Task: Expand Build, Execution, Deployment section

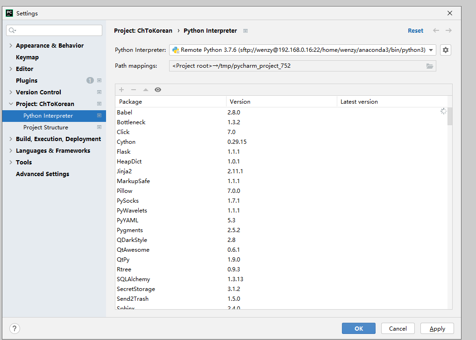Action: [11, 139]
